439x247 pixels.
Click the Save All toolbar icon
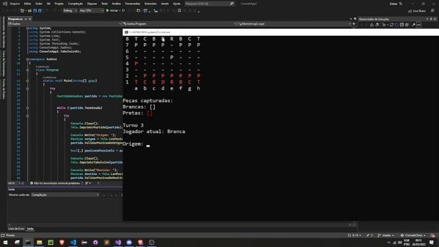40,11
